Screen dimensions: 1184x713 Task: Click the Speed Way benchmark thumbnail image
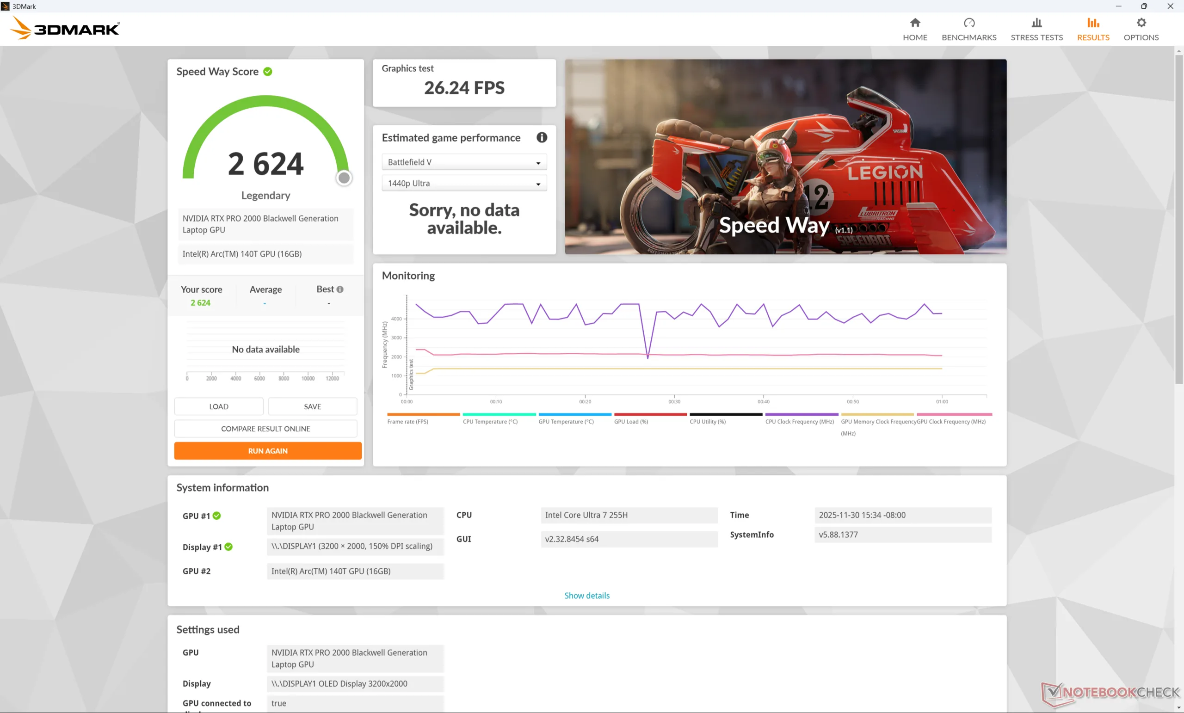tap(785, 157)
